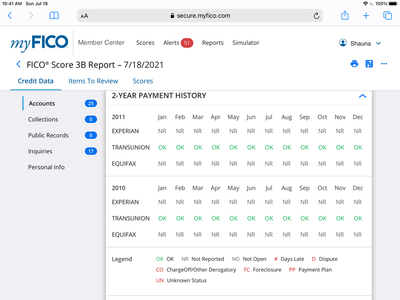Click Equifax NR for Mar 2011

(x=198, y=164)
